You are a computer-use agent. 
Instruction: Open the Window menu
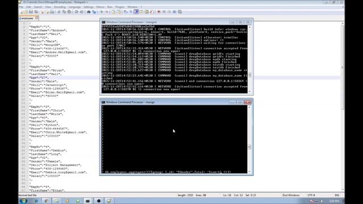pos(132,7)
